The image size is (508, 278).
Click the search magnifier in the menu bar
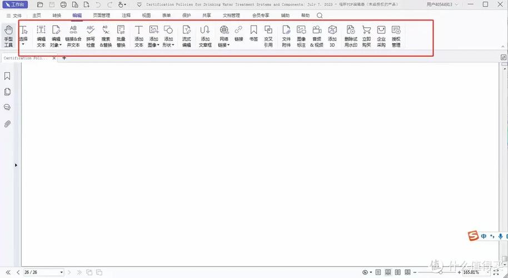(320, 16)
